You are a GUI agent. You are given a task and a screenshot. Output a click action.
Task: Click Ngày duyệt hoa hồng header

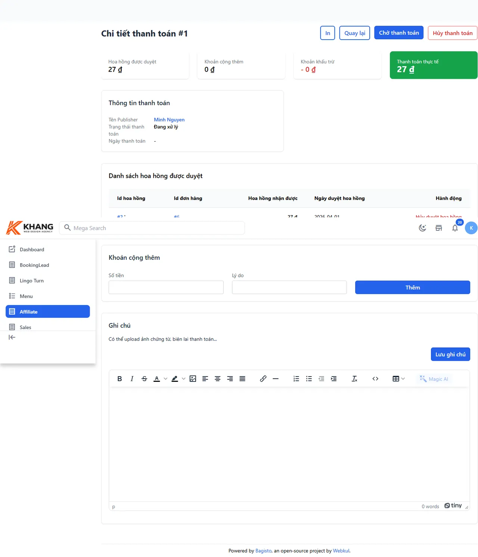coord(339,198)
